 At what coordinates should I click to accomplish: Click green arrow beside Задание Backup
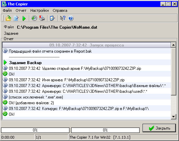coord(5,62)
